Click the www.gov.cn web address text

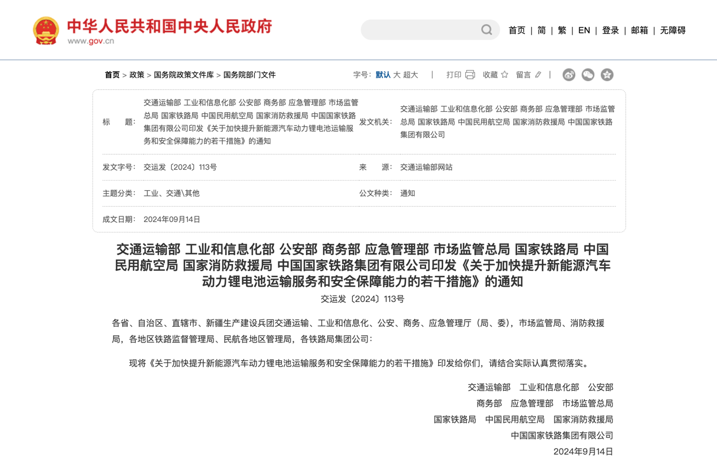pos(91,41)
